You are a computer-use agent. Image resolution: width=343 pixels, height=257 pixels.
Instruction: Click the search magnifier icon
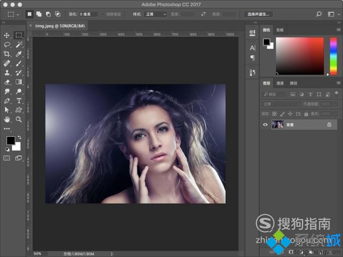319,14
